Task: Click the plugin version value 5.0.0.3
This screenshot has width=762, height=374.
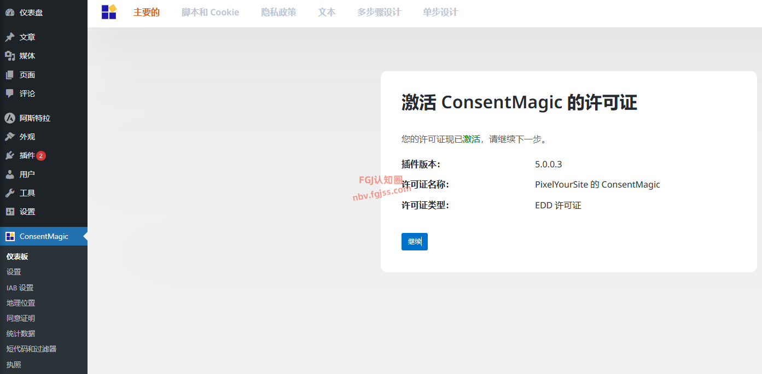Action: (x=549, y=164)
